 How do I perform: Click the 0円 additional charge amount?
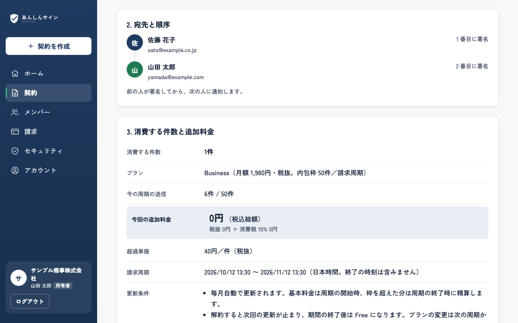(x=216, y=218)
